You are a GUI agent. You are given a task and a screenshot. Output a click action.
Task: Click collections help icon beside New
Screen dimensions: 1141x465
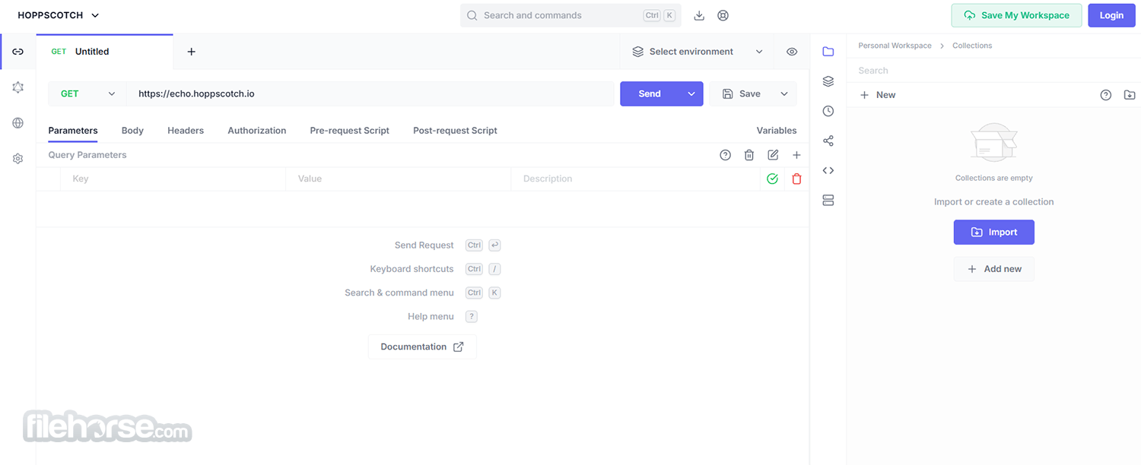click(1106, 95)
